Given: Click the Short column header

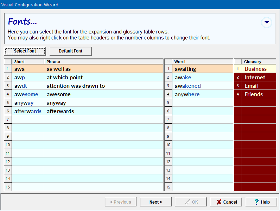Looking at the screenshot, I should click(28, 62).
